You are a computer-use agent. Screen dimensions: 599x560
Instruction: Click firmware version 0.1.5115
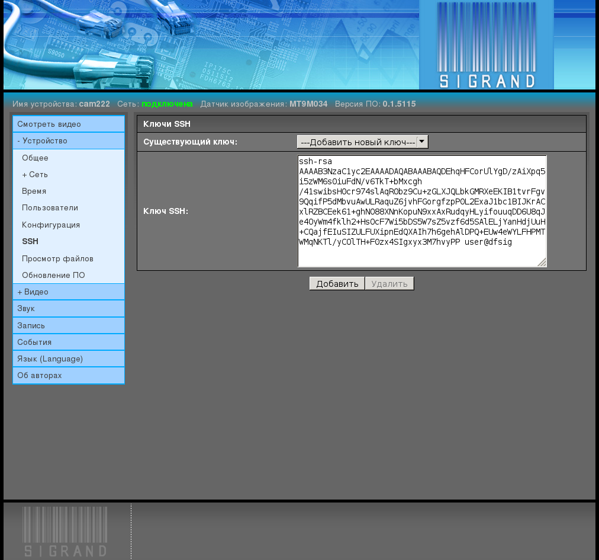coord(399,104)
